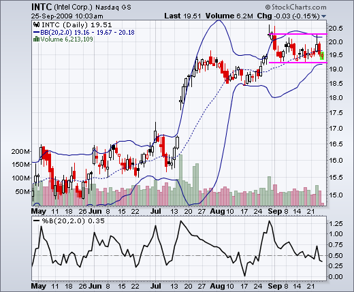Viewport: 354px width, 292px height.
Task: Click the lower magenta support line
Action: coord(297,63)
